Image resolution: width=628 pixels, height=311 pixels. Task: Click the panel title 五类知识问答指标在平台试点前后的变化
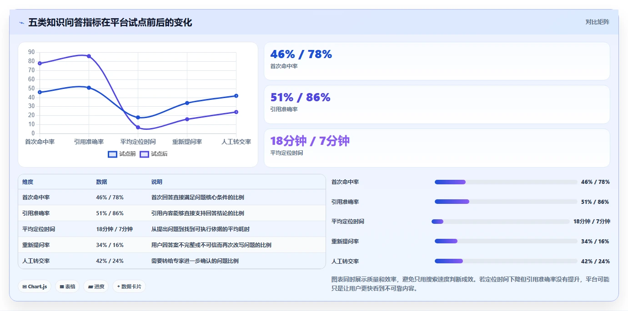click(x=110, y=22)
